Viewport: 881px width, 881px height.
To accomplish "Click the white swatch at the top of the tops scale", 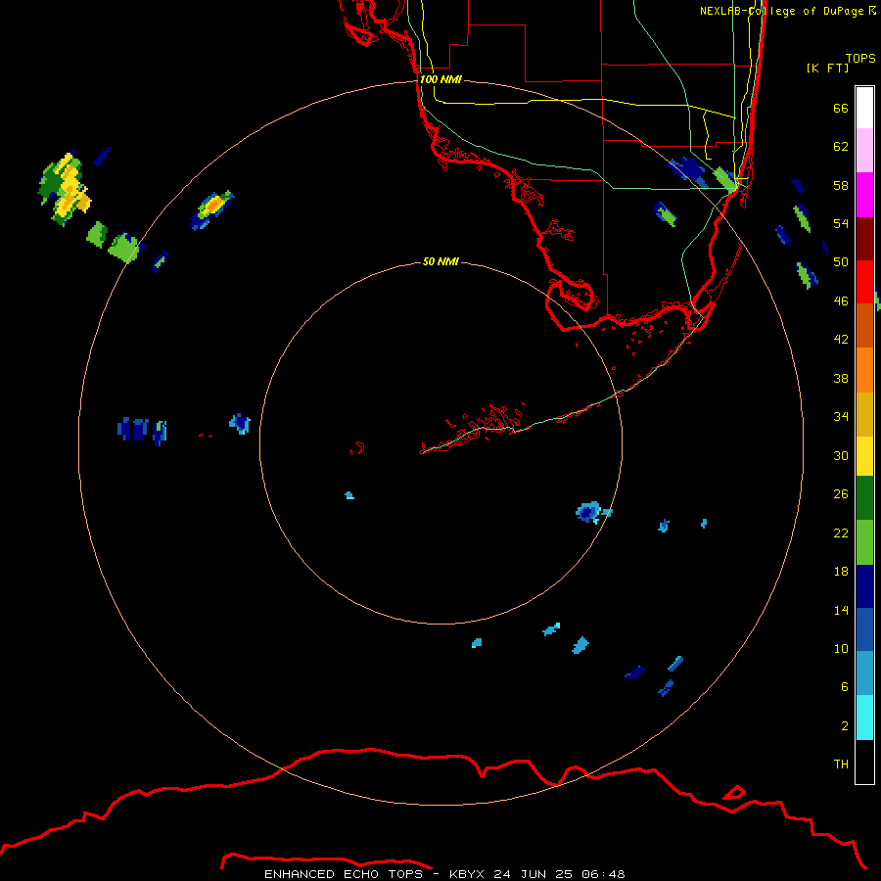I will 864,108.
